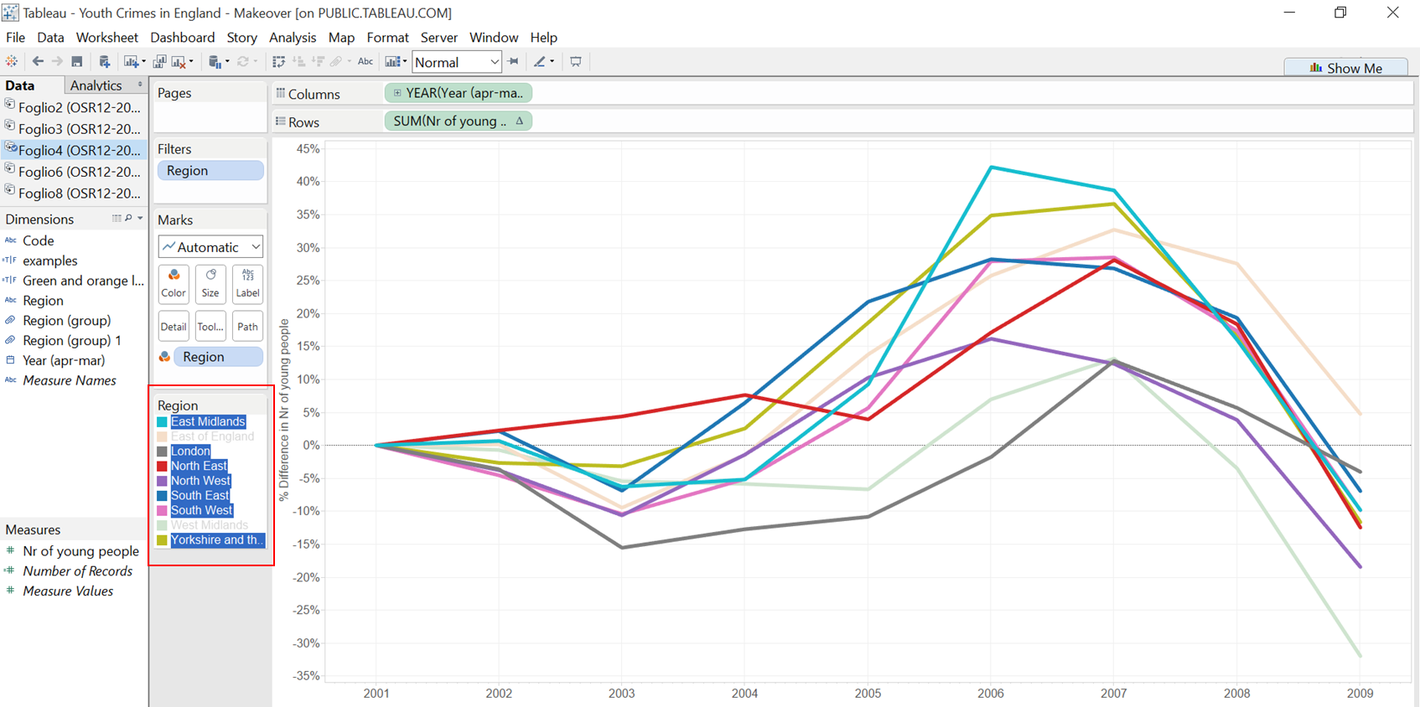Click the Duplicate Sheet icon
The image size is (1420, 707).
point(159,61)
